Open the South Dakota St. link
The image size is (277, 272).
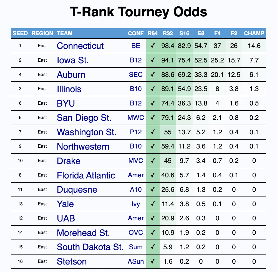(90, 247)
